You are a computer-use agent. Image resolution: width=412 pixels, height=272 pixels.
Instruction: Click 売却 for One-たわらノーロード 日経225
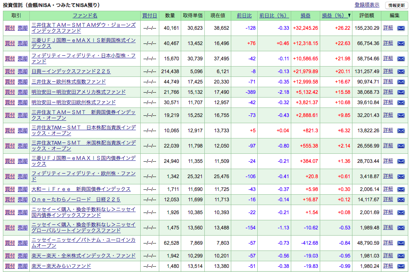[x=23, y=200]
